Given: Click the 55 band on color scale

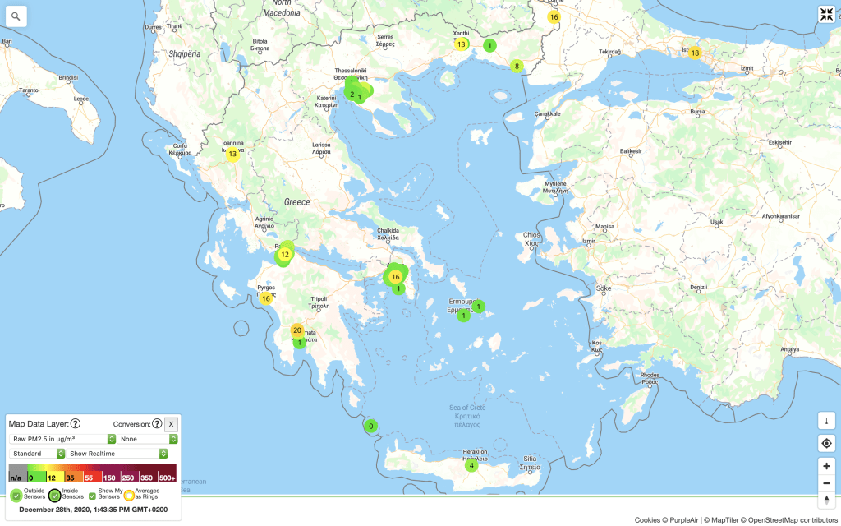Looking at the screenshot, I should click(89, 476).
